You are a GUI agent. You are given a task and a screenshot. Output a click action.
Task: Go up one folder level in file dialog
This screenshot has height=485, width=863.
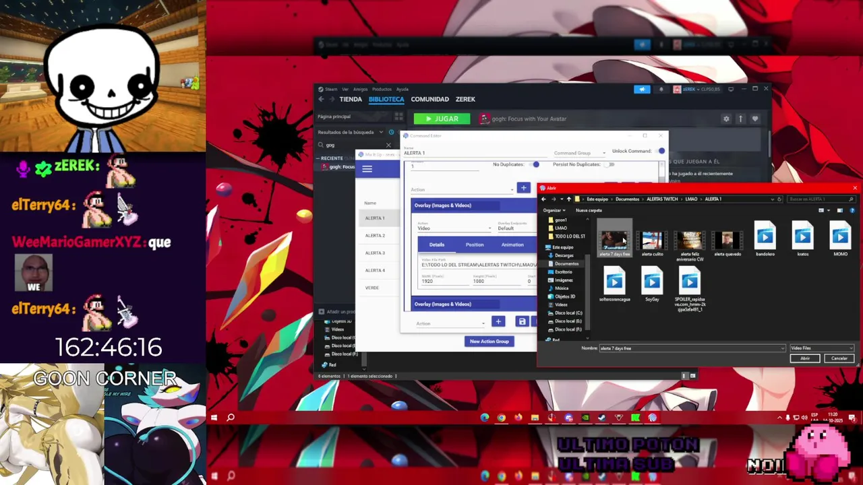568,199
